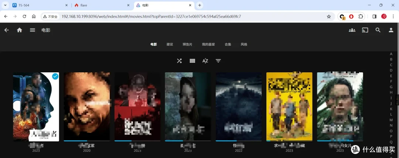Click the browser home button
Image resolution: width=399 pixels, height=158 pixels.
click(x=34, y=16)
